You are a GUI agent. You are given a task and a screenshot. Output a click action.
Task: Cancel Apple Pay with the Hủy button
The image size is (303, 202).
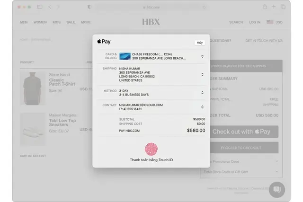coord(200,43)
